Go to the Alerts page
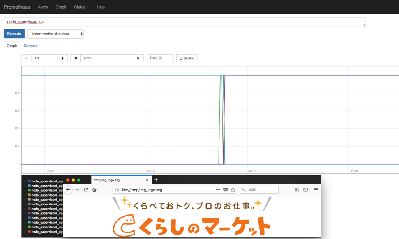 tap(42, 7)
